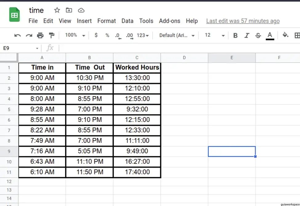Select the Worked Hours header cell
Viewport: 300px width, 206px height.
tap(137, 67)
